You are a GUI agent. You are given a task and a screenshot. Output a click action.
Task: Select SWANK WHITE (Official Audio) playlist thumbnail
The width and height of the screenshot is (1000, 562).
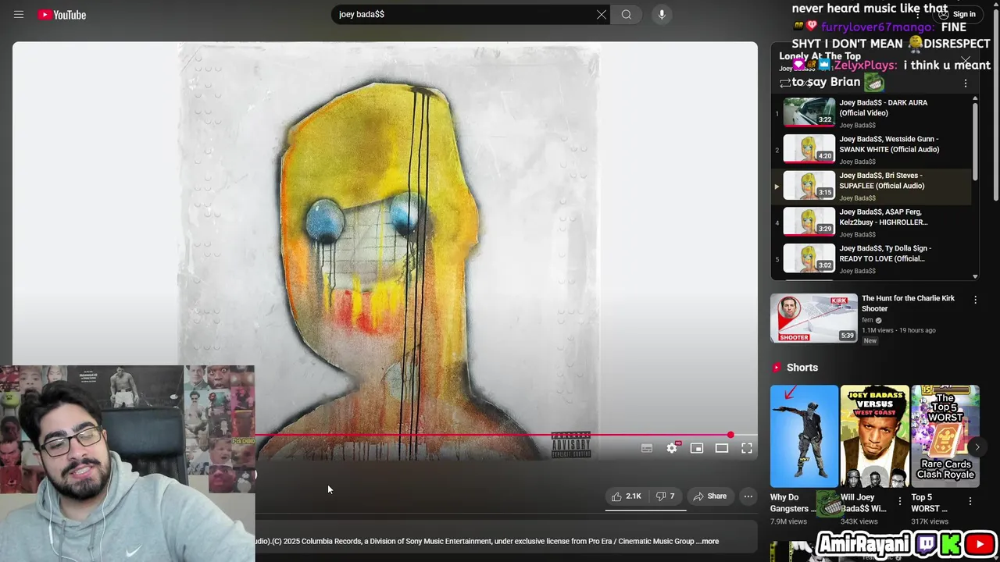click(x=809, y=148)
